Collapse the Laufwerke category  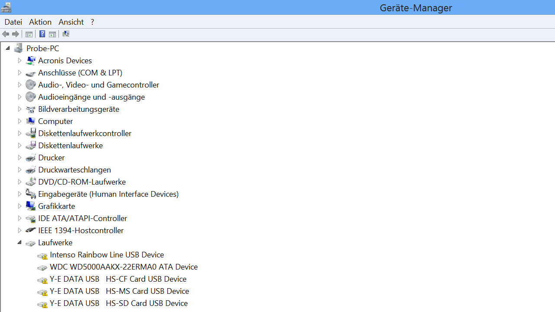20,243
